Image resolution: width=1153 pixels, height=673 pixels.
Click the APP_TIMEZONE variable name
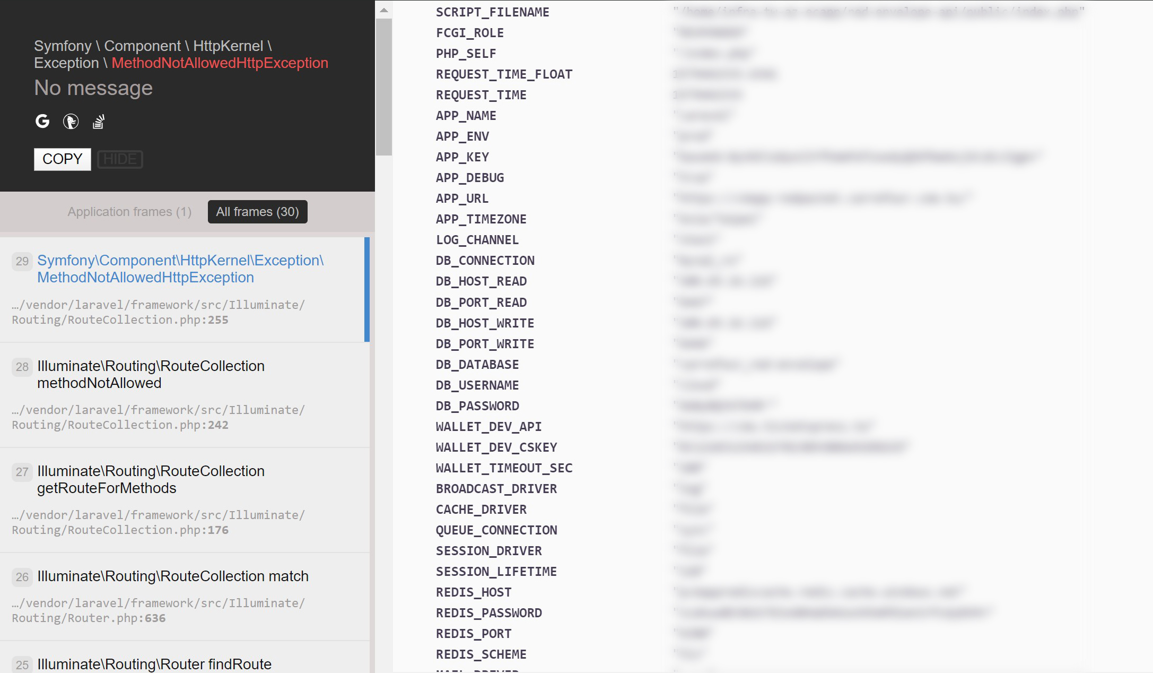pos(482,219)
